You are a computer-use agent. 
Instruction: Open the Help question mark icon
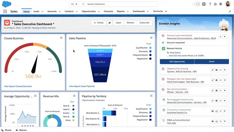(210, 4)
